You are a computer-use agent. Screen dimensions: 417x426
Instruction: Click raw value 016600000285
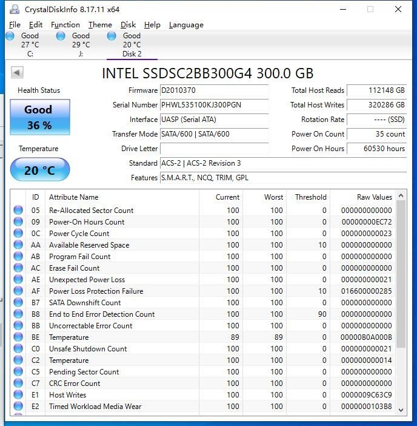tap(367, 291)
